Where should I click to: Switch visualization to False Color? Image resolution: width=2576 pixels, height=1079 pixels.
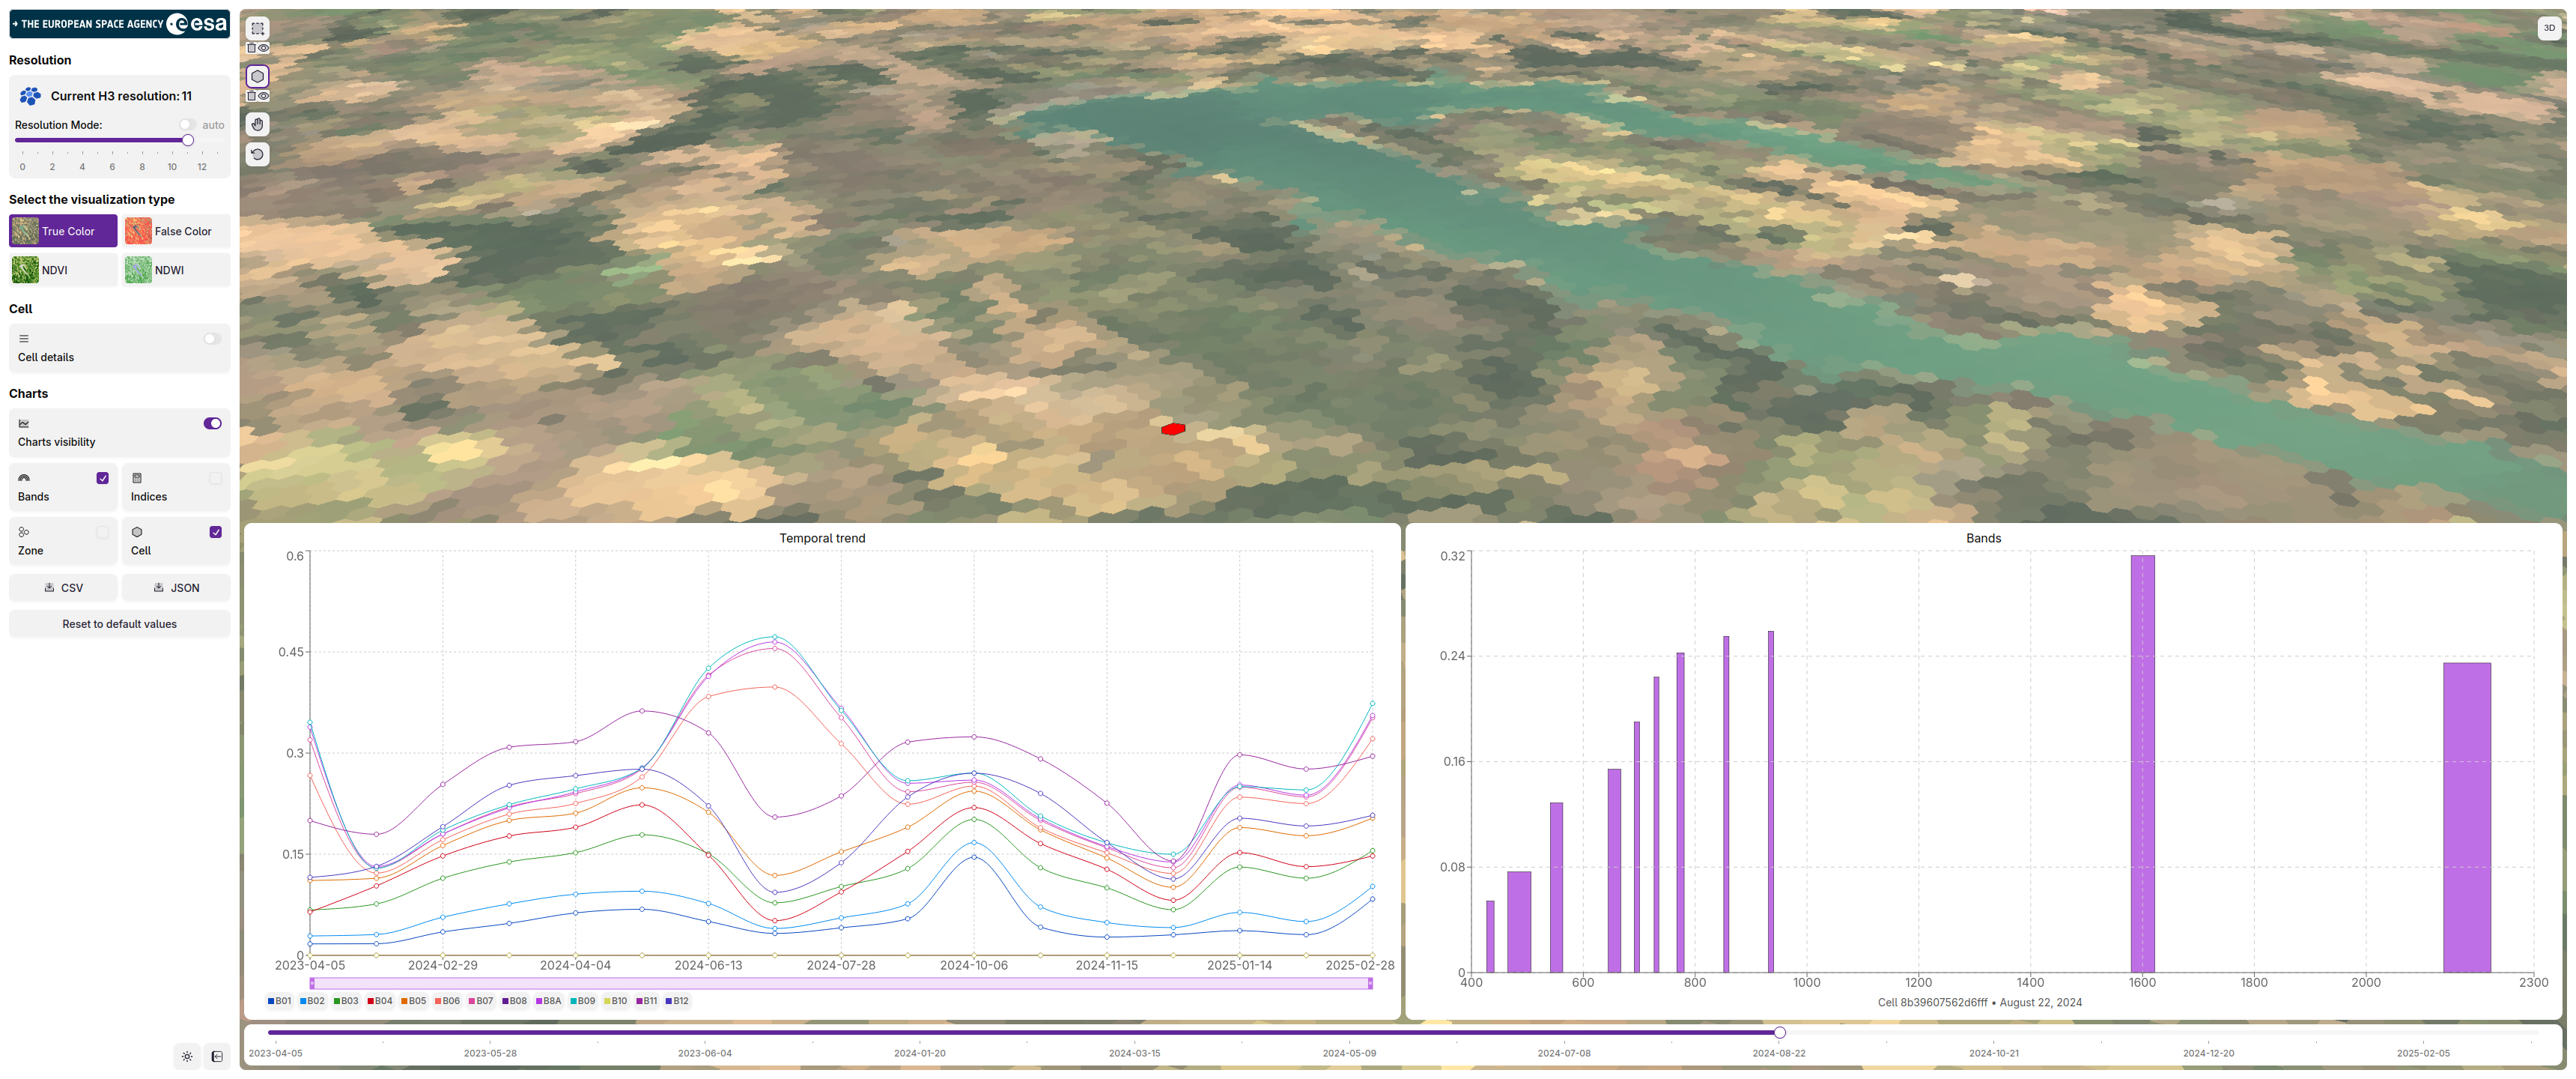point(176,232)
